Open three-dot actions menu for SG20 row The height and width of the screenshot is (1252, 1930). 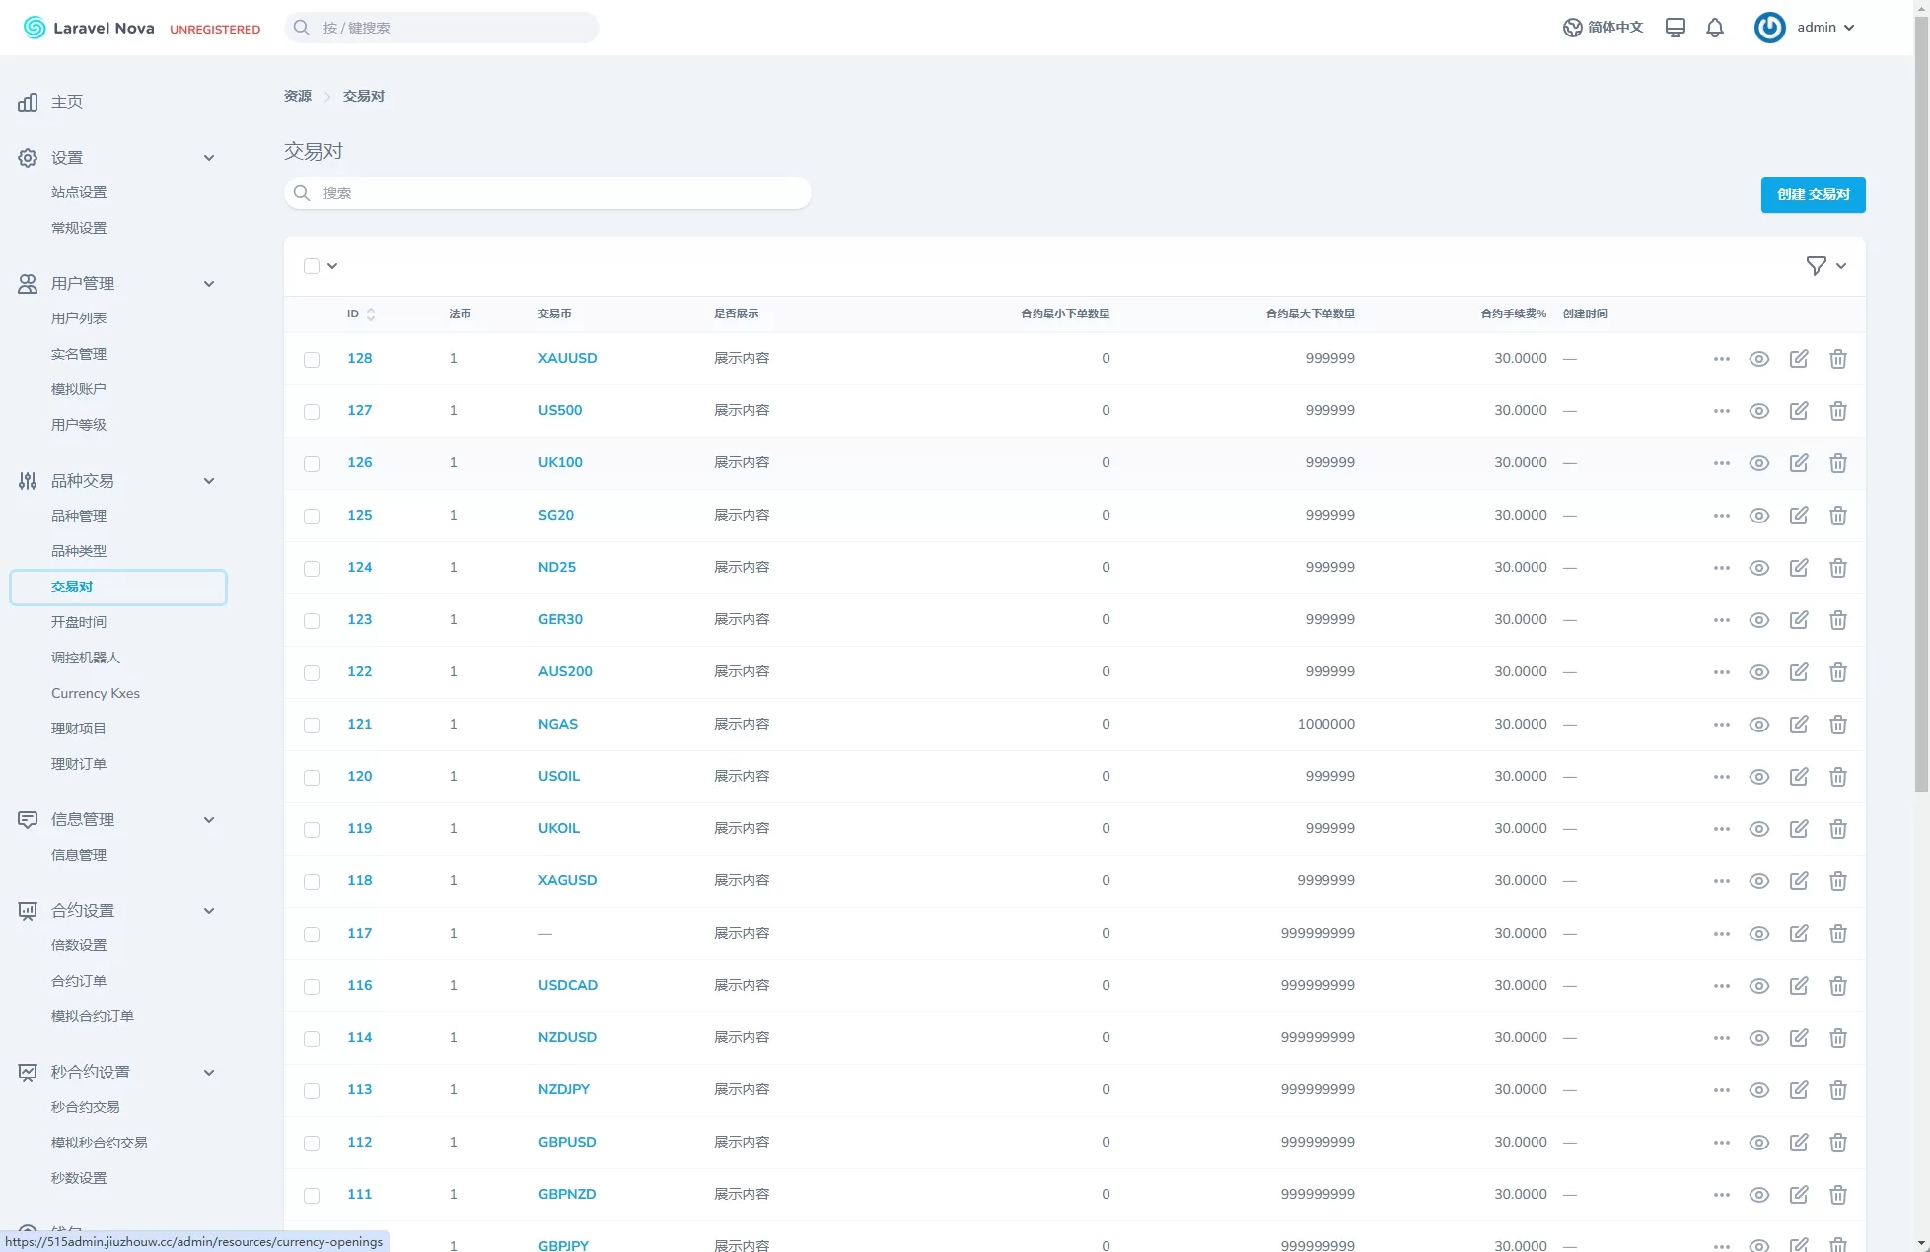[1721, 516]
